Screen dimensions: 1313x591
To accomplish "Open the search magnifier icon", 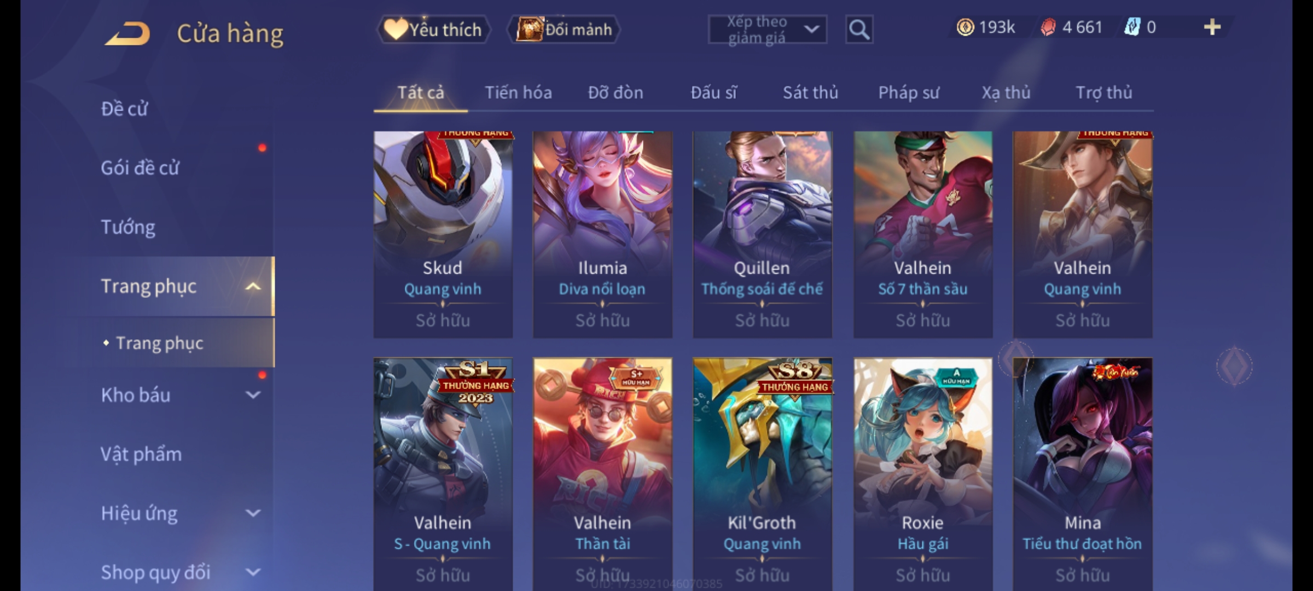I will pos(859,30).
